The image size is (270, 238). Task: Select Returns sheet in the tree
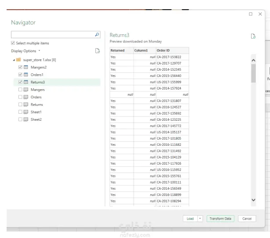(x=36, y=105)
